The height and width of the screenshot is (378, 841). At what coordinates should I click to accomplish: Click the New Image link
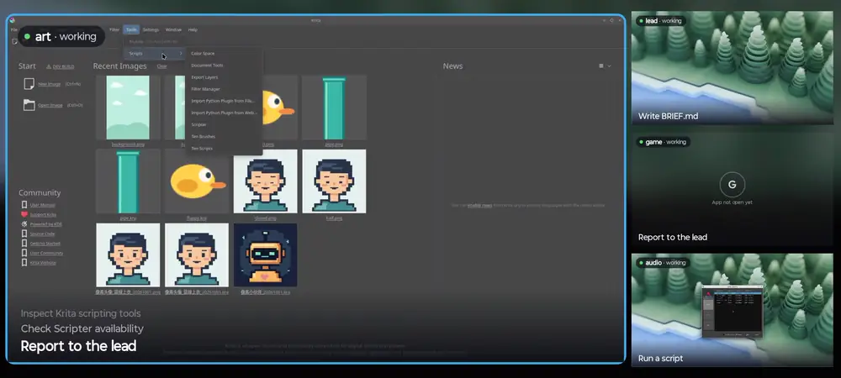pyautogui.click(x=50, y=84)
